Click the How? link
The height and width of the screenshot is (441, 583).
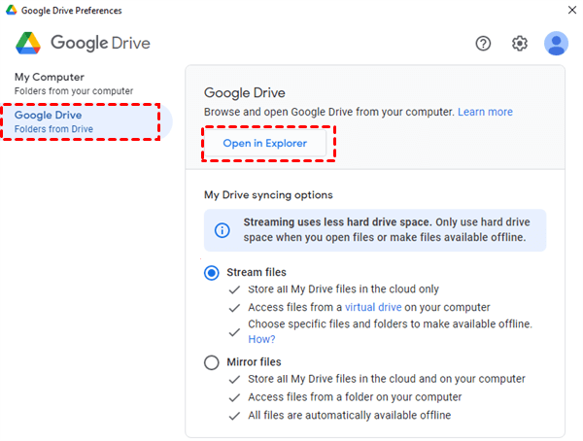click(x=261, y=339)
